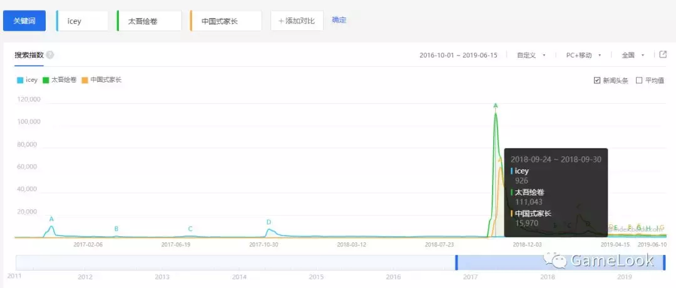
Task: Open the green news marker E
Action: (616, 227)
